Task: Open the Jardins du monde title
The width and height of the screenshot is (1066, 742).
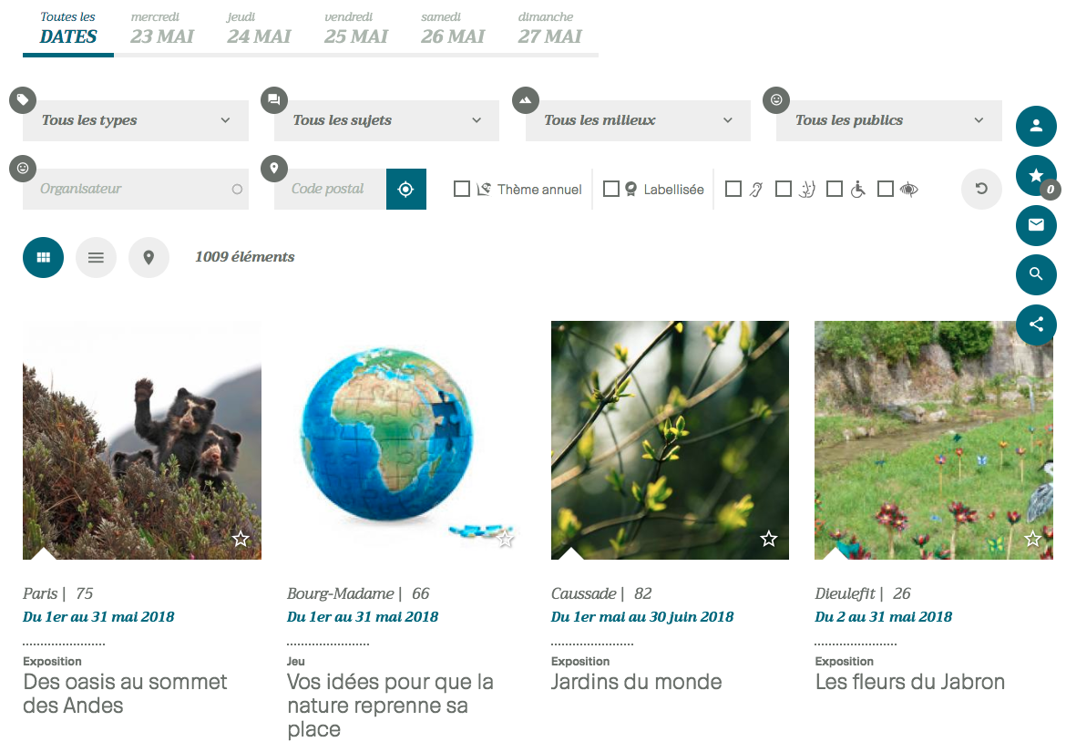Action: [636, 682]
